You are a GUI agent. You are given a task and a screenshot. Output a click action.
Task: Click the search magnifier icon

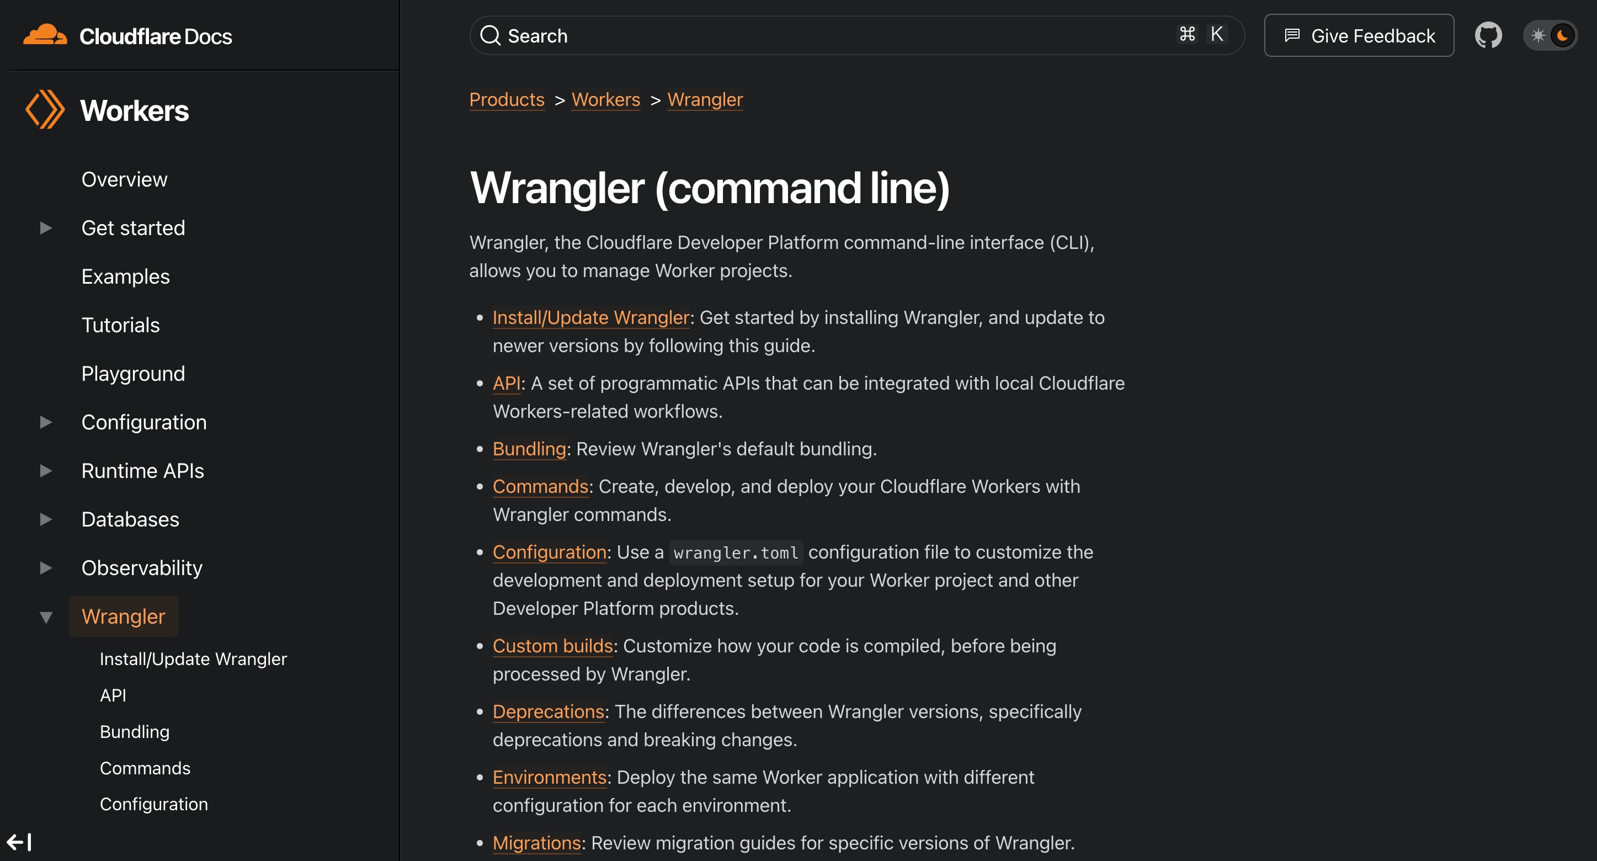(x=491, y=35)
